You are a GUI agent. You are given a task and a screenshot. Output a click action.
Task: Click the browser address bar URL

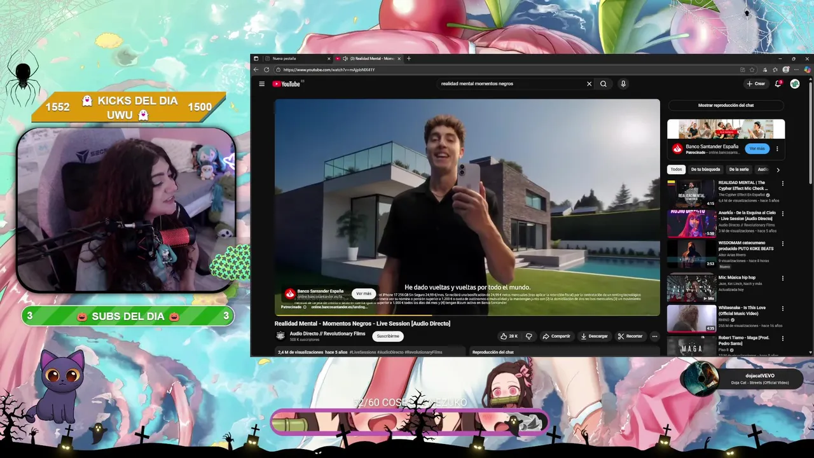click(x=329, y=70)
